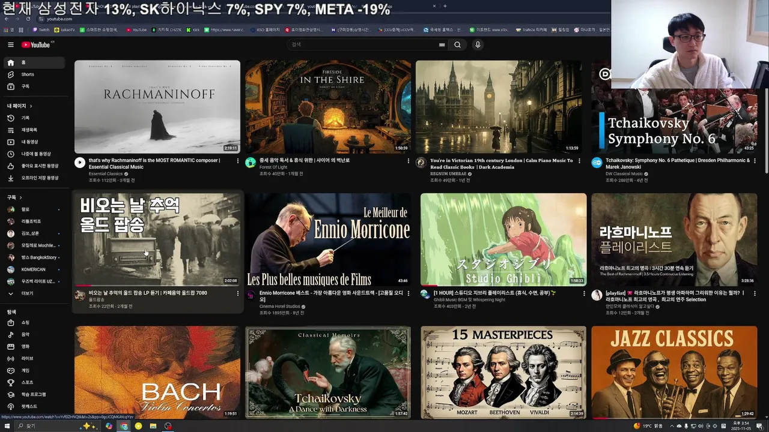Image resolution: width=769 pixels, height=432 pixels.
Task: Play the Ennio Morricone thumbnail
Action: point(328,240)
